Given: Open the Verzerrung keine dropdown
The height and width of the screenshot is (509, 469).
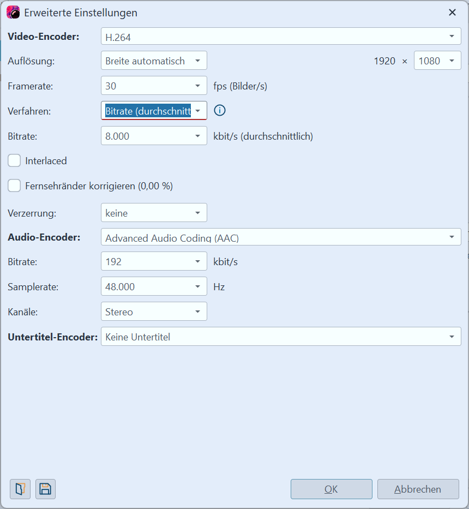Looking at the screenshot, I should point(154,213).
